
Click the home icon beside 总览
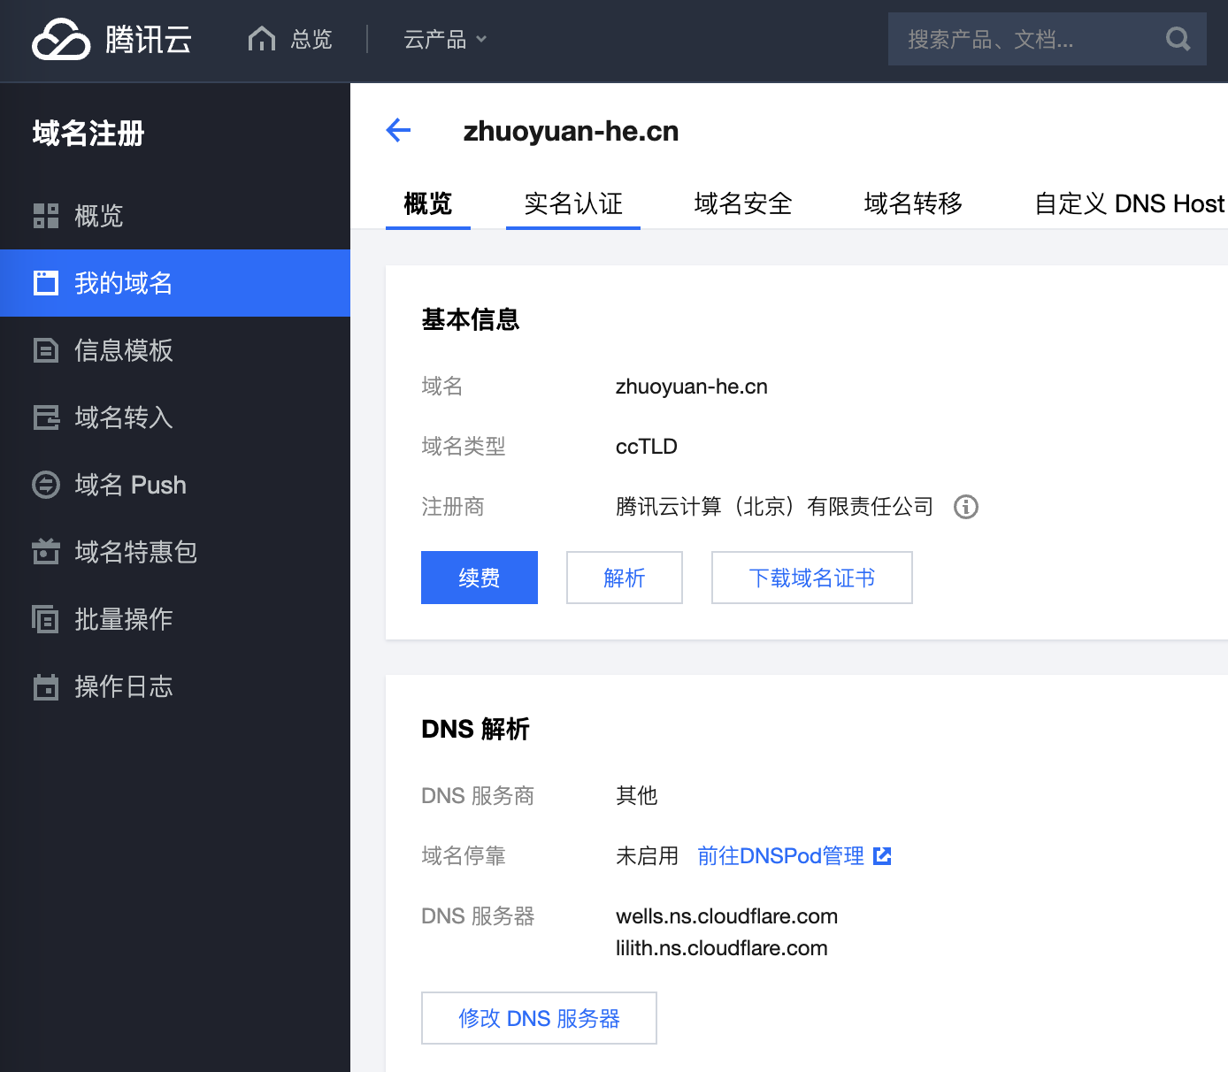click(262, 39)
